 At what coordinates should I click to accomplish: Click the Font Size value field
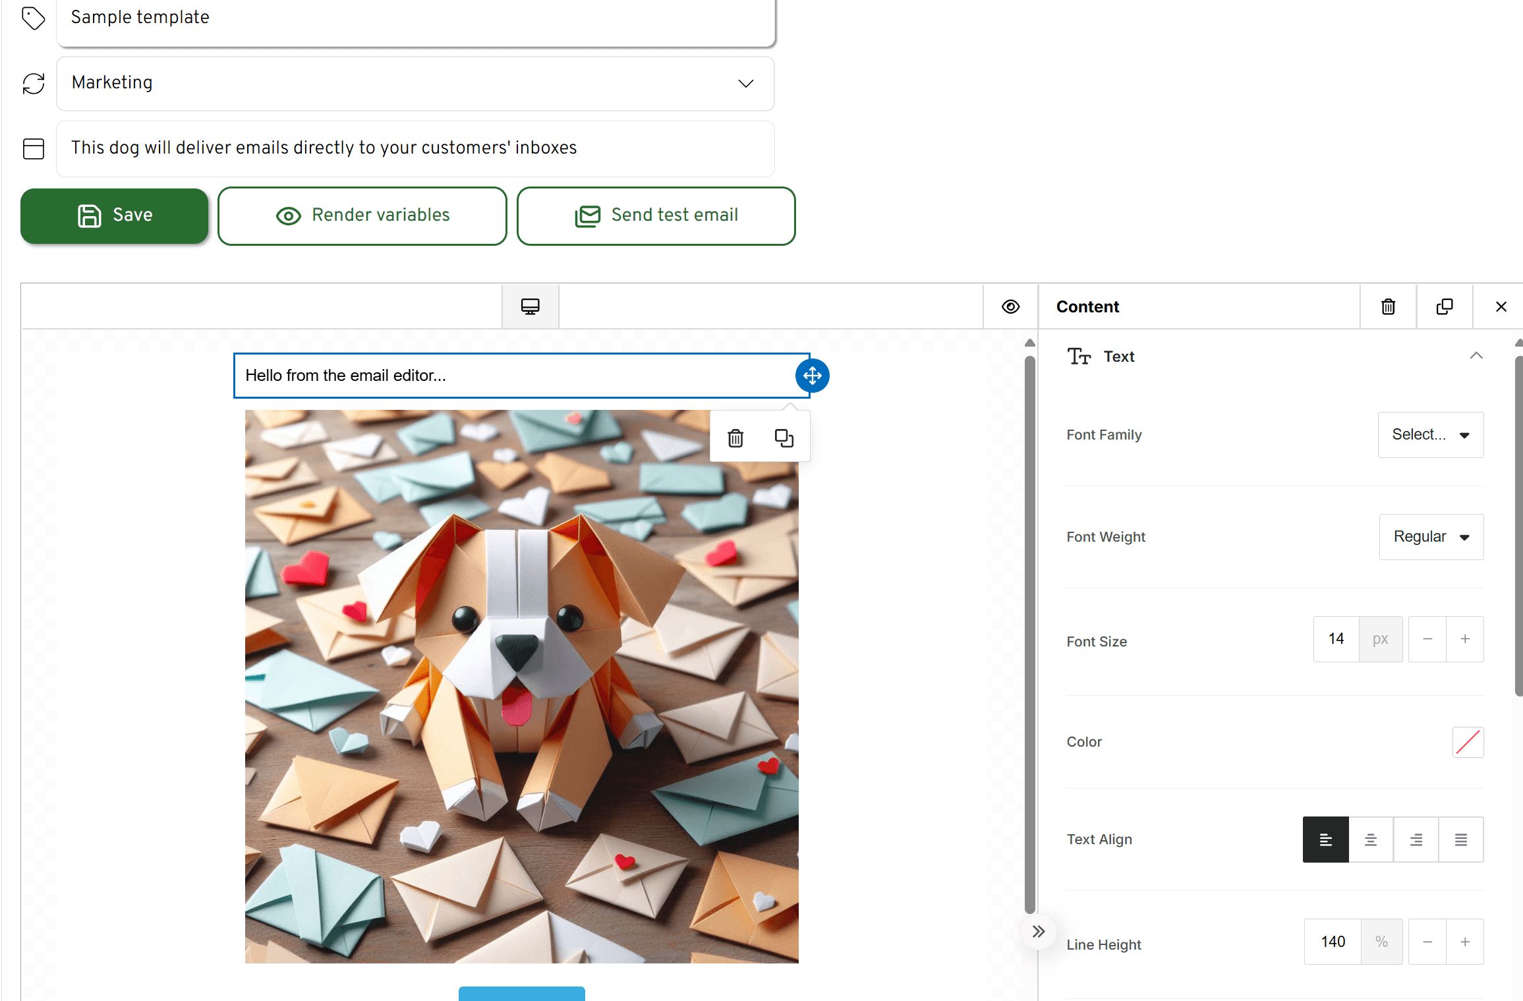pos(1336,639)
